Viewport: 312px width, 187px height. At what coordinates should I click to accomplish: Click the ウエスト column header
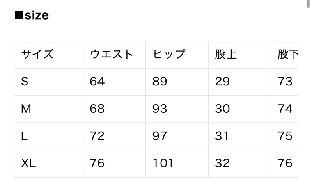click(x=112, y=54)
